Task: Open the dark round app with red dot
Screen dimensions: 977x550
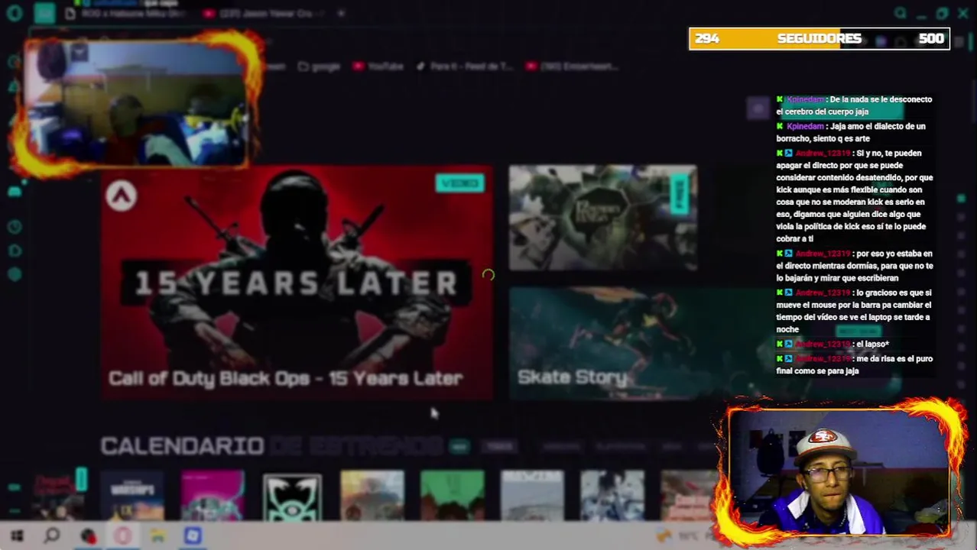Action: pos(88,536)
